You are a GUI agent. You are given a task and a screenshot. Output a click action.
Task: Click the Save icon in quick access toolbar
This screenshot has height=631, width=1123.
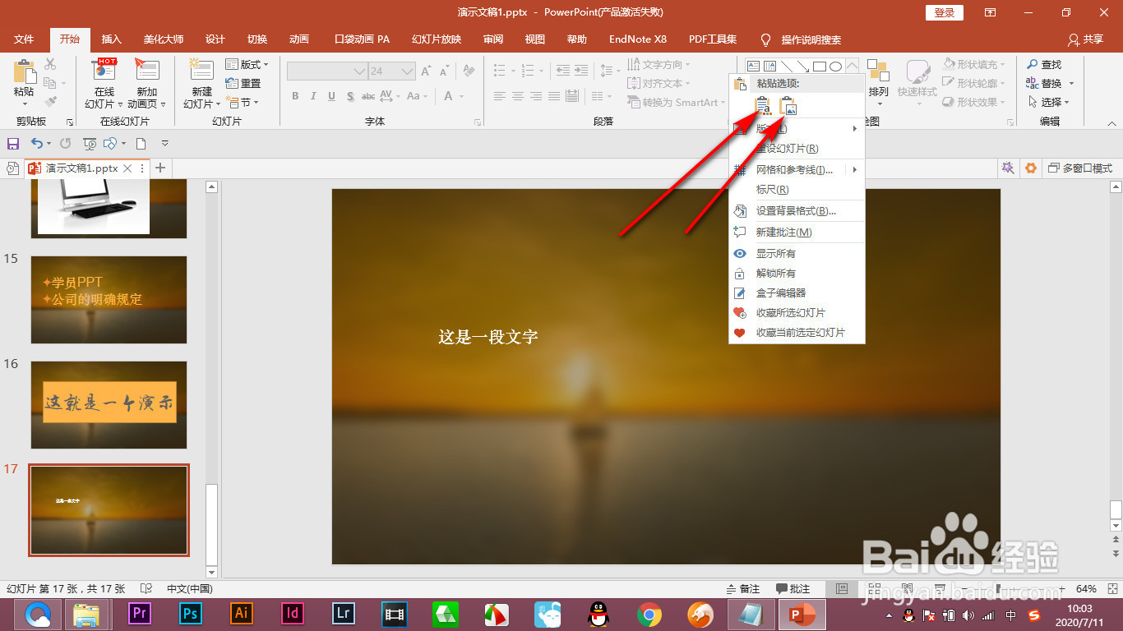[12, 143]
